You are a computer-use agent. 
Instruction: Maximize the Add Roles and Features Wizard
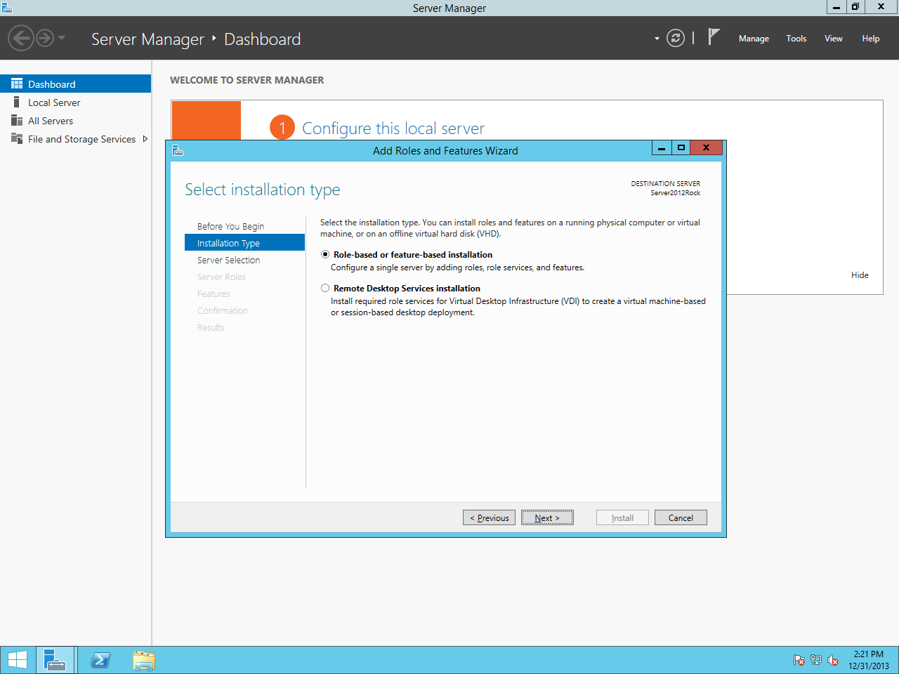(681, 147)
